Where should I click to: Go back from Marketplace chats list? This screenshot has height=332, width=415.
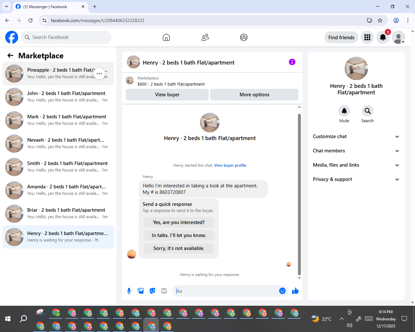point(10,56)
